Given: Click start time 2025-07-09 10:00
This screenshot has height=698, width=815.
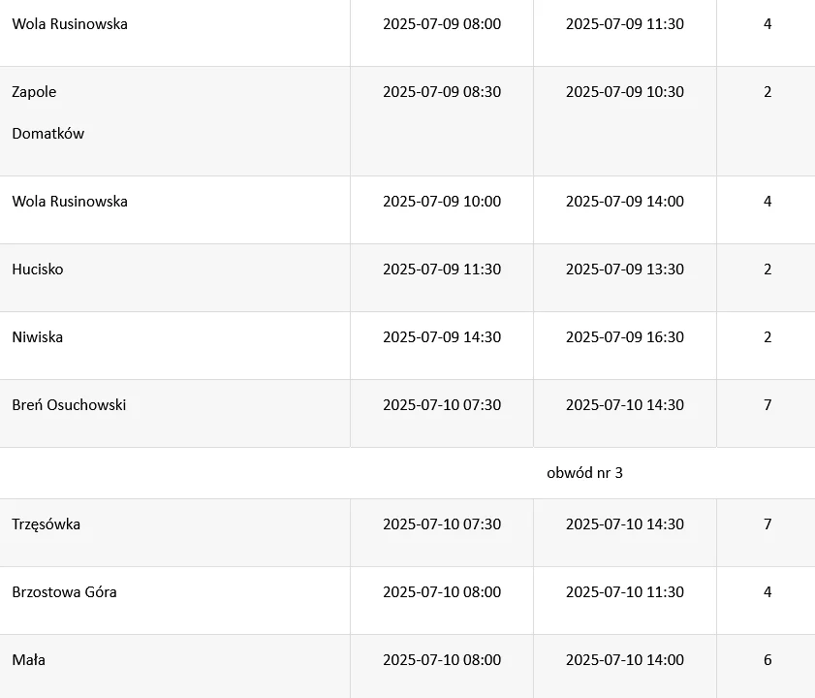Looking at the screenshot, I should tap(442, 202).
